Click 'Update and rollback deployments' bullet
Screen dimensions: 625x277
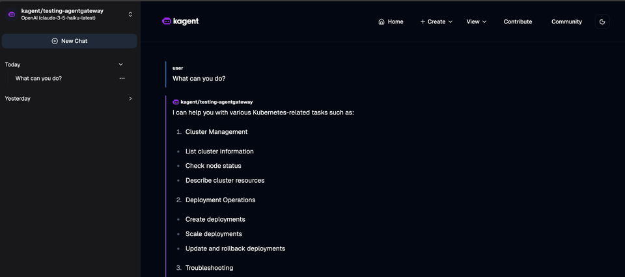(235, 248)
